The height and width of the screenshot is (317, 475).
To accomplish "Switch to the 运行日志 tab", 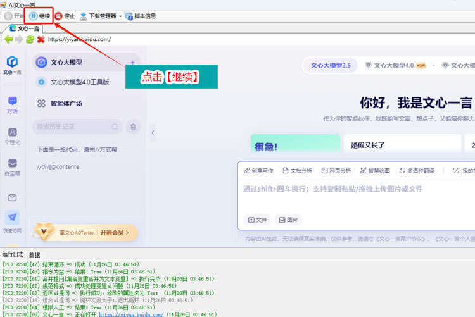I will point(13,254).
